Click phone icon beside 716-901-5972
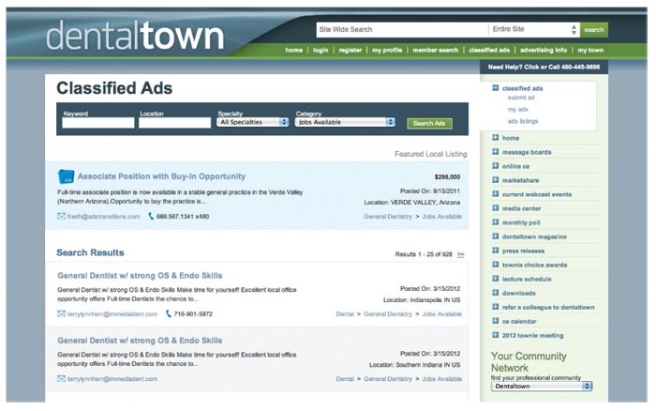 (169, 313)
